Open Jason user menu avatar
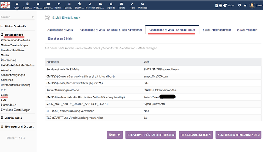263x152 pixels. 252,5
